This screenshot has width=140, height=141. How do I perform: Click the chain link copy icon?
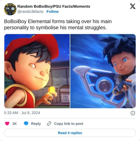(x=49, y=124)
